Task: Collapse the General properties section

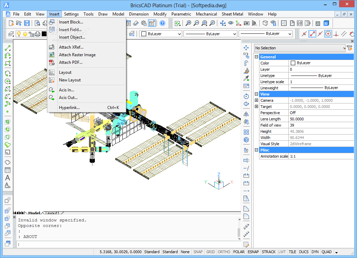Action: 256,57
